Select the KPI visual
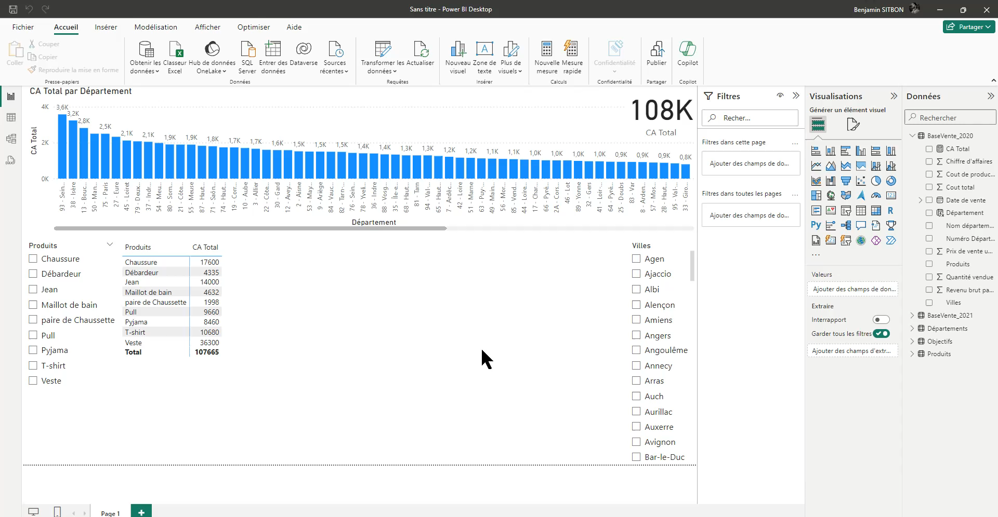The image size is (998, 517). tap(831, 211)
